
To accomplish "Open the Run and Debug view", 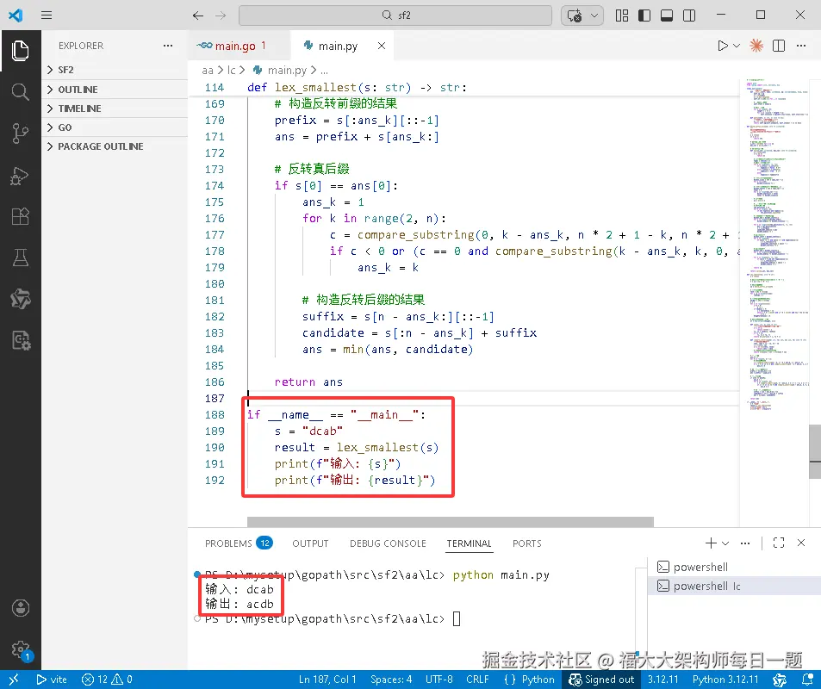I will tap(20, 176).
